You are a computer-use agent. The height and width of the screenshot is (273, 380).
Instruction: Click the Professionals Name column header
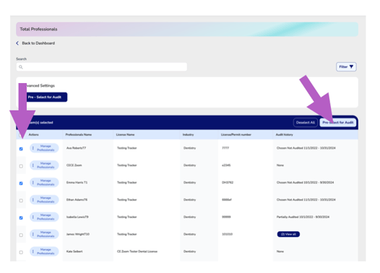79,134
